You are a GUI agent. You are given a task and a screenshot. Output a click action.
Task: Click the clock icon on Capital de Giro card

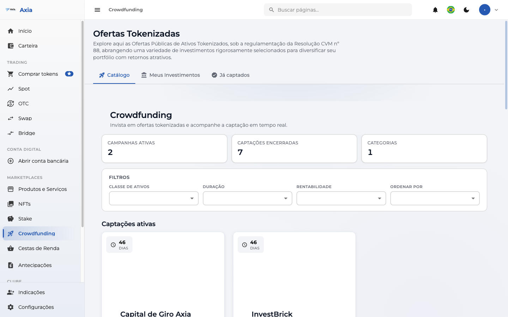113,245
